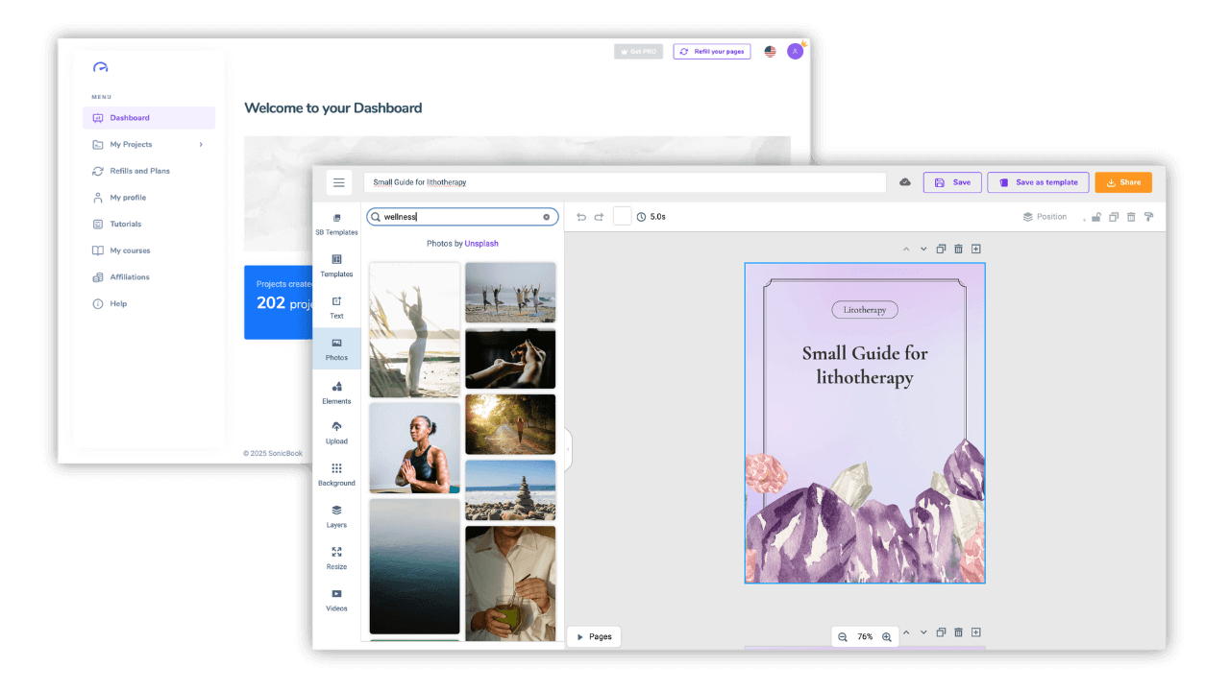Viewport: 1230px width, 691px height.
Task: Click the cloud sync status icon
Action: click(x=904, y=182)
